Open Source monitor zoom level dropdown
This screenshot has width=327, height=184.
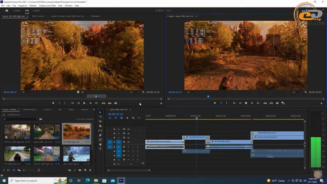point(27,92)
